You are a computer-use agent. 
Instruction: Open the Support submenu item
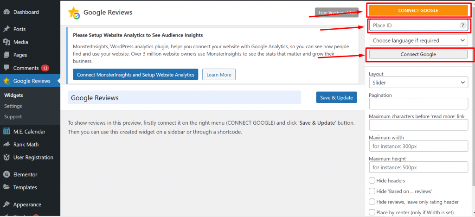tap(13, 117)
